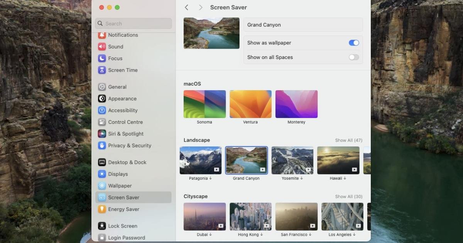Choose the Patagonia landscape screen saver

tap(201, 160)
